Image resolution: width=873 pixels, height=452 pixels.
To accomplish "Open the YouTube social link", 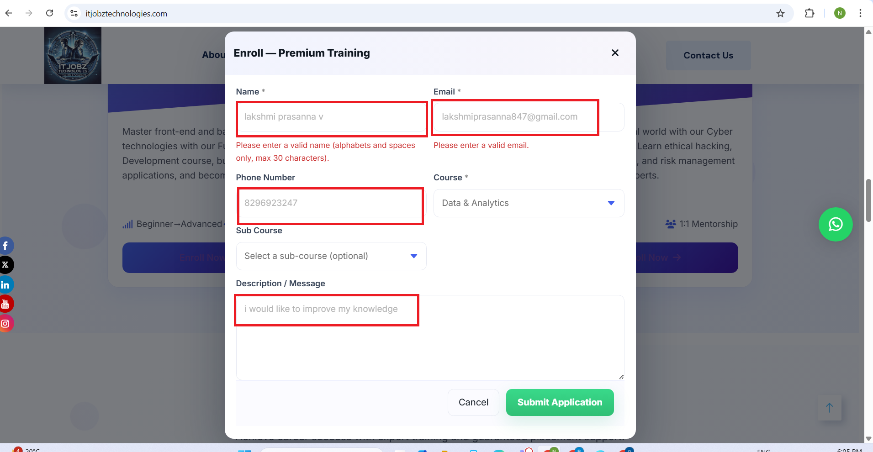I will tap(6, 304).
